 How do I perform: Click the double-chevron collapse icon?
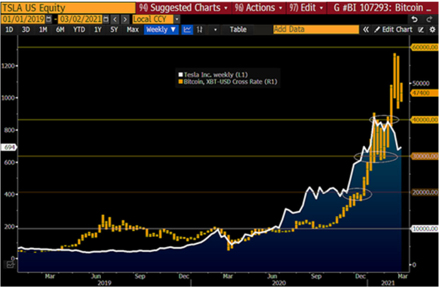366,30
